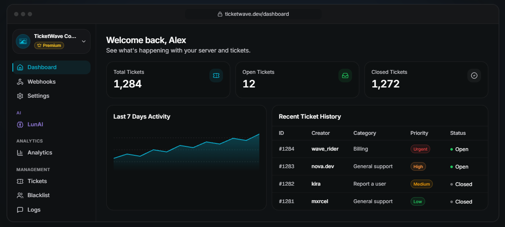Click the Report a user category cell
Screen dimensions: 505x227
[x=370, y=184]
